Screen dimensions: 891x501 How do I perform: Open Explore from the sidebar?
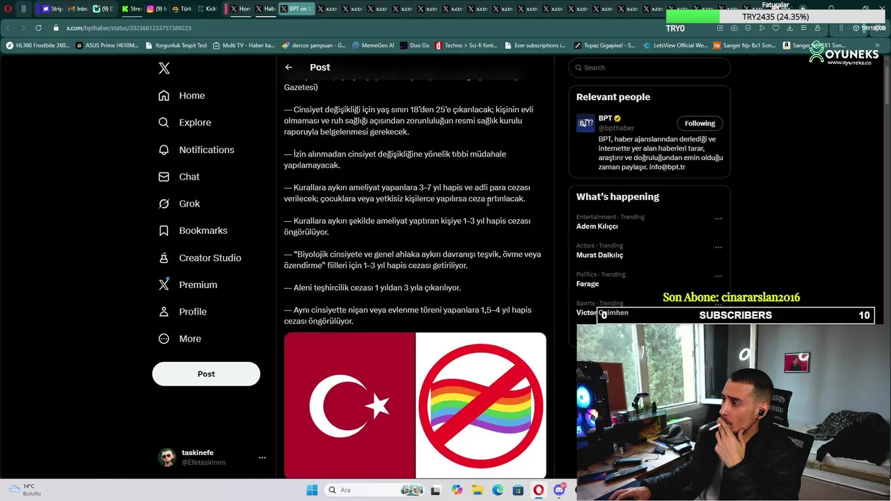(184, 122)
